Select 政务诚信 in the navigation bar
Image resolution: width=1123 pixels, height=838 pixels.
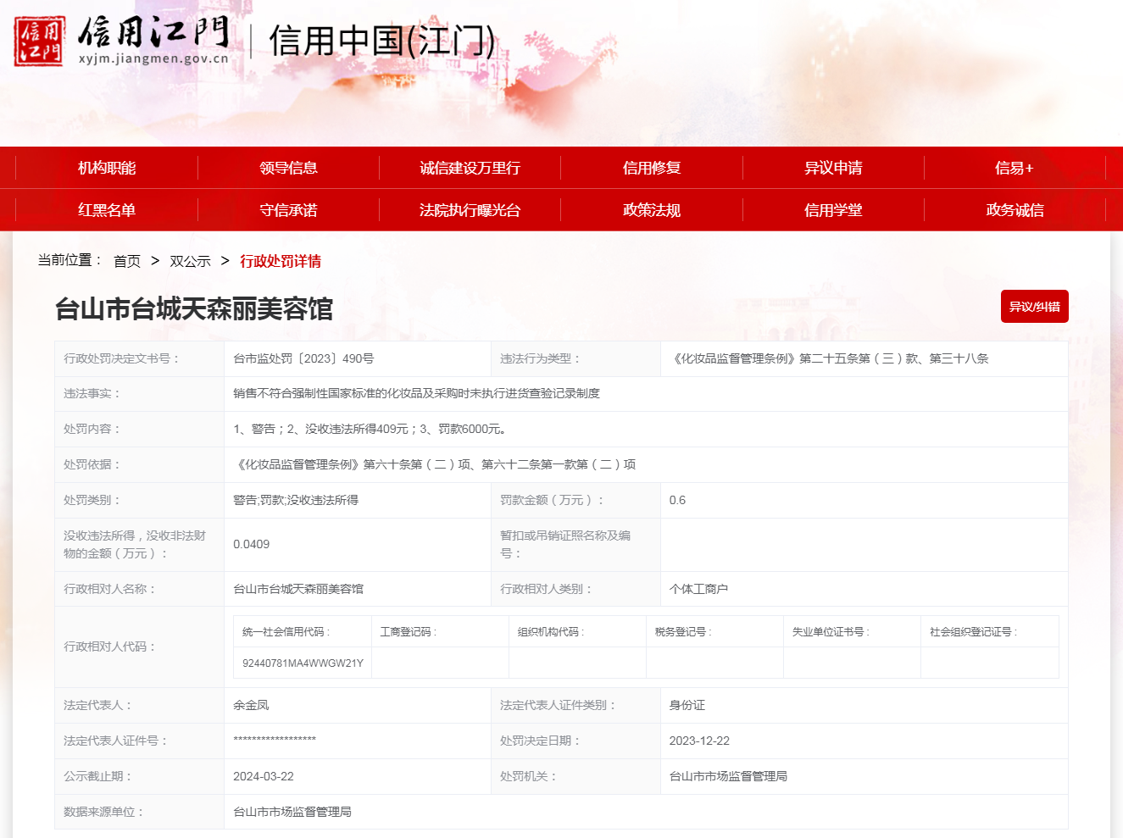pos(1015,210)
